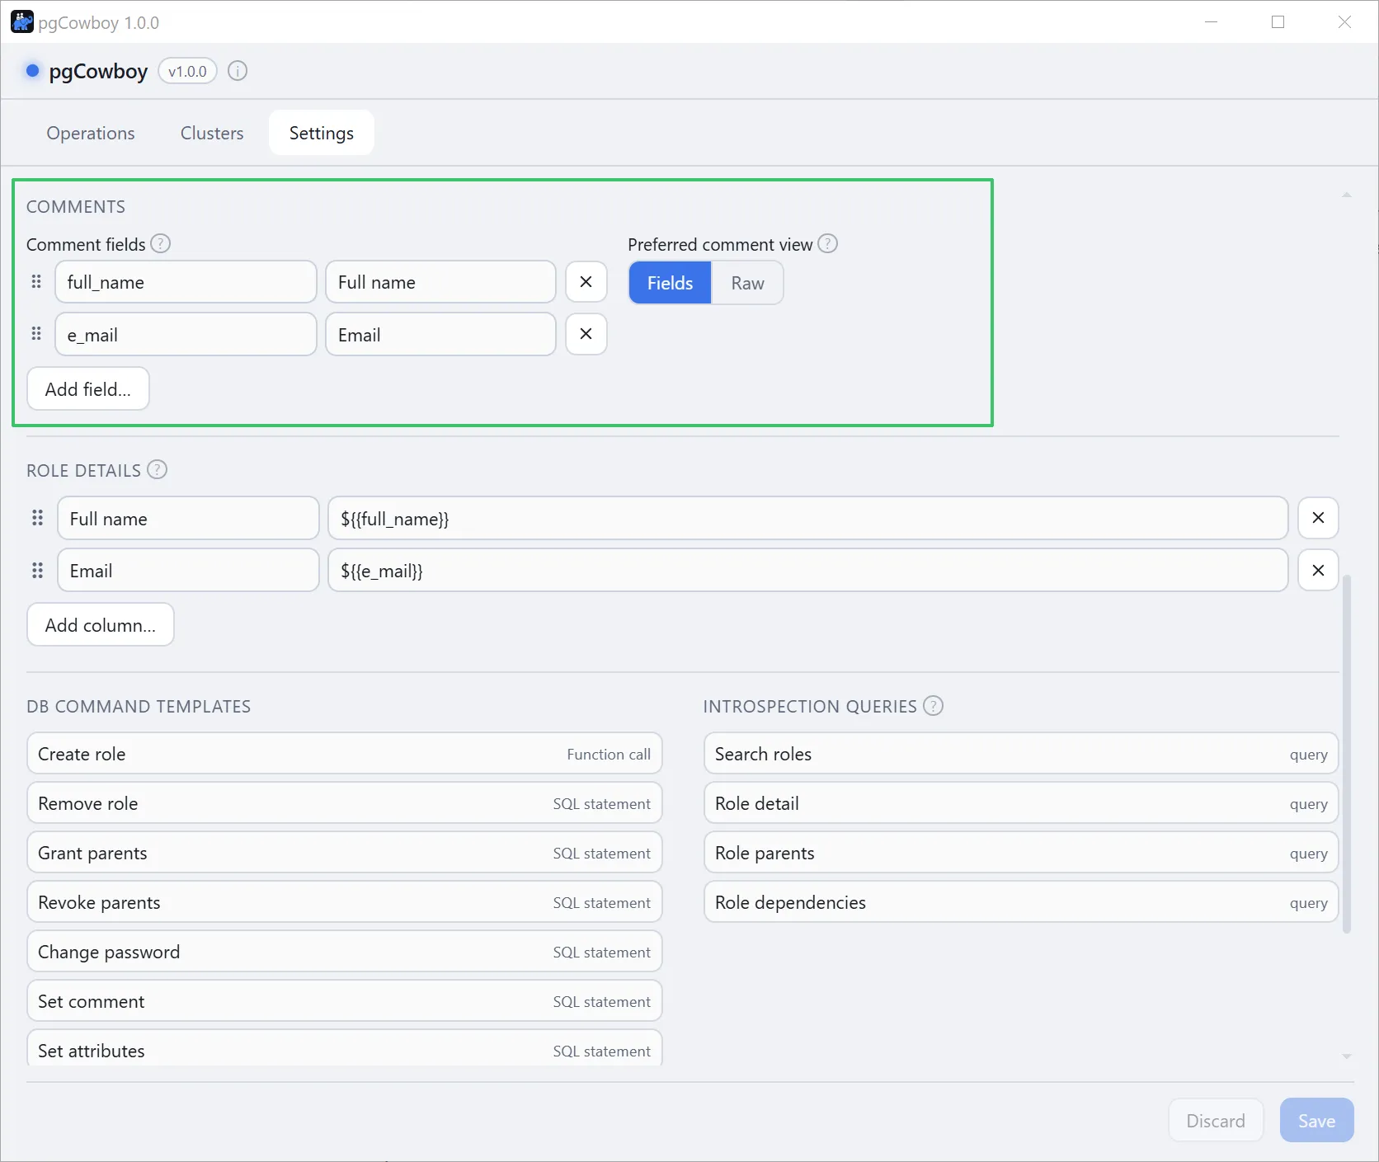This screenshot has width=1379, height=1162.
Task: Select the Settings tab
Action: click(x=322, y=133)
